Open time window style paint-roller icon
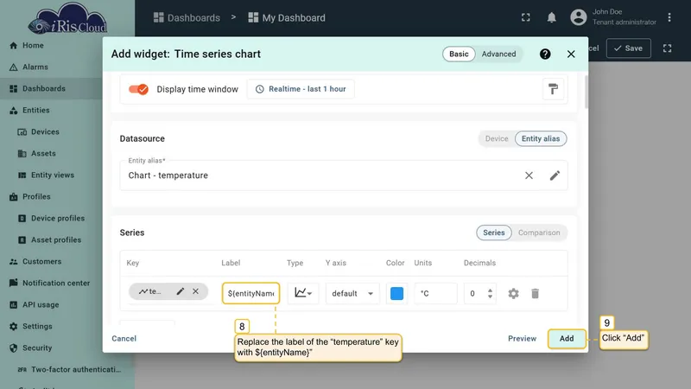The image size is (691, 389). (553, 89)
